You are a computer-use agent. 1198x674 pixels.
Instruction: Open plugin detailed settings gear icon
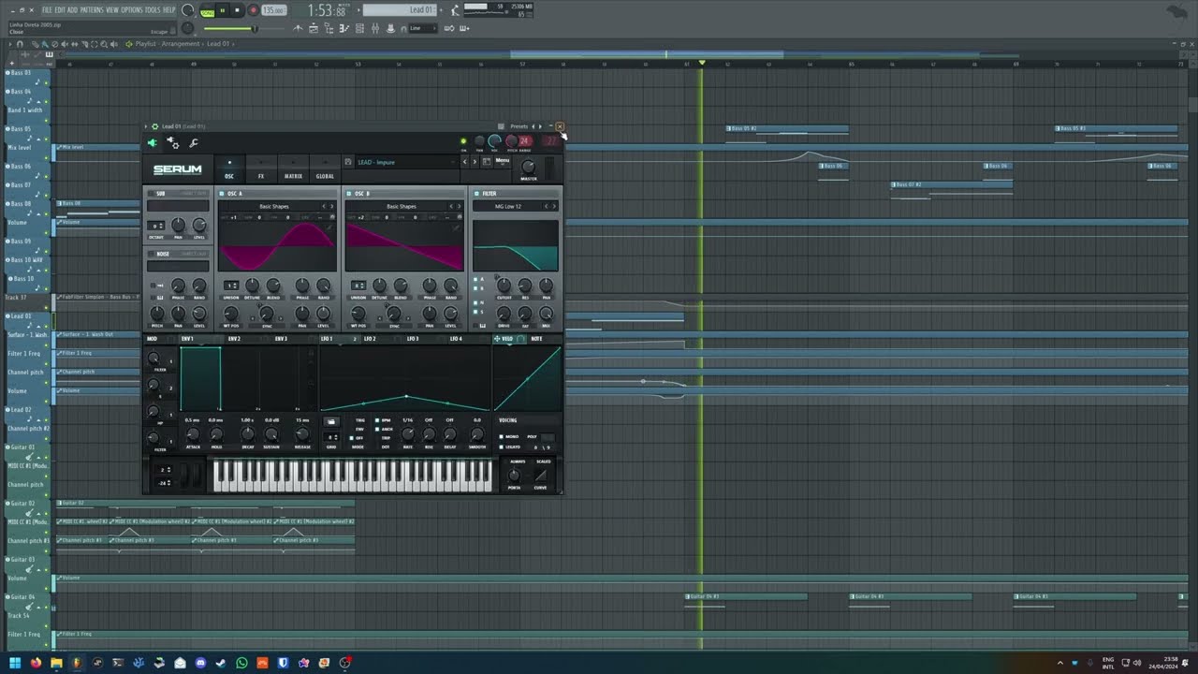[173, 143]
